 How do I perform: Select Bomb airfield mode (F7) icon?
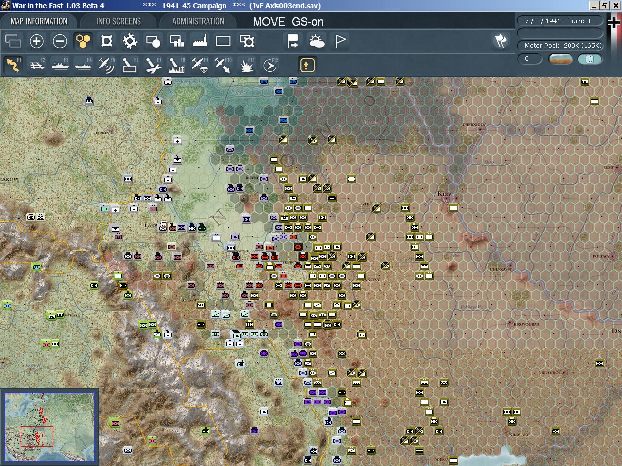coord(153,65)
